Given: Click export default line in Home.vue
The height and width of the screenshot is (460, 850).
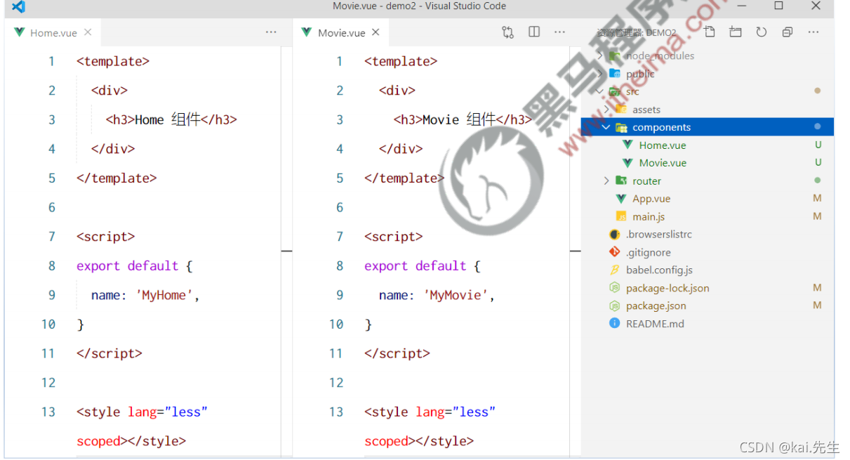Looking at the screenshot, I should [134, 265].
